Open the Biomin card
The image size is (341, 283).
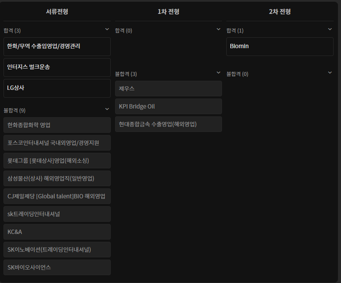tap(280, 46)
